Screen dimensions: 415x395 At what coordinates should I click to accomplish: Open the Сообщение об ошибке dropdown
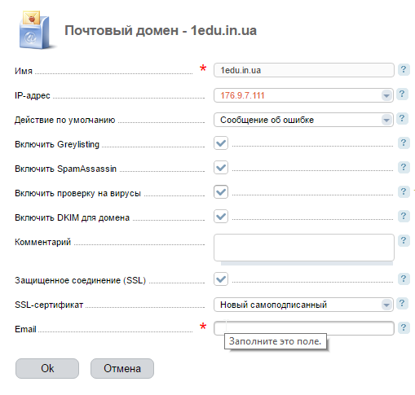click(303, 120)
